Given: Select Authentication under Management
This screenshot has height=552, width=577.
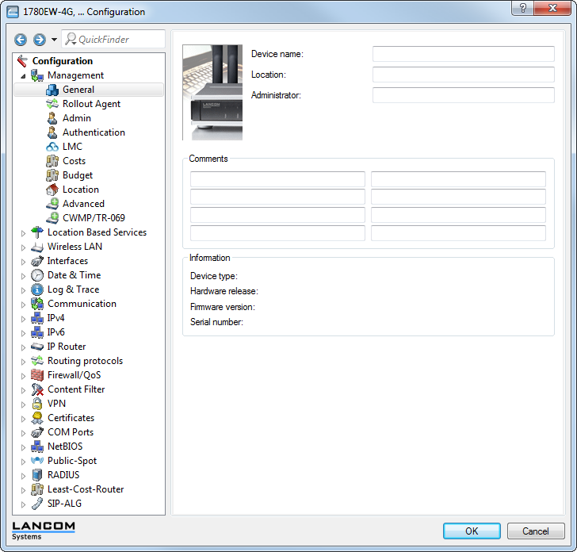Looking at the screenshot, I should coord(94,132).
